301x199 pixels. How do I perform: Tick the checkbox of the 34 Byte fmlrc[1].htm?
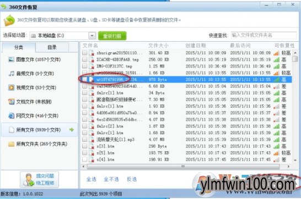click(84, 93)
